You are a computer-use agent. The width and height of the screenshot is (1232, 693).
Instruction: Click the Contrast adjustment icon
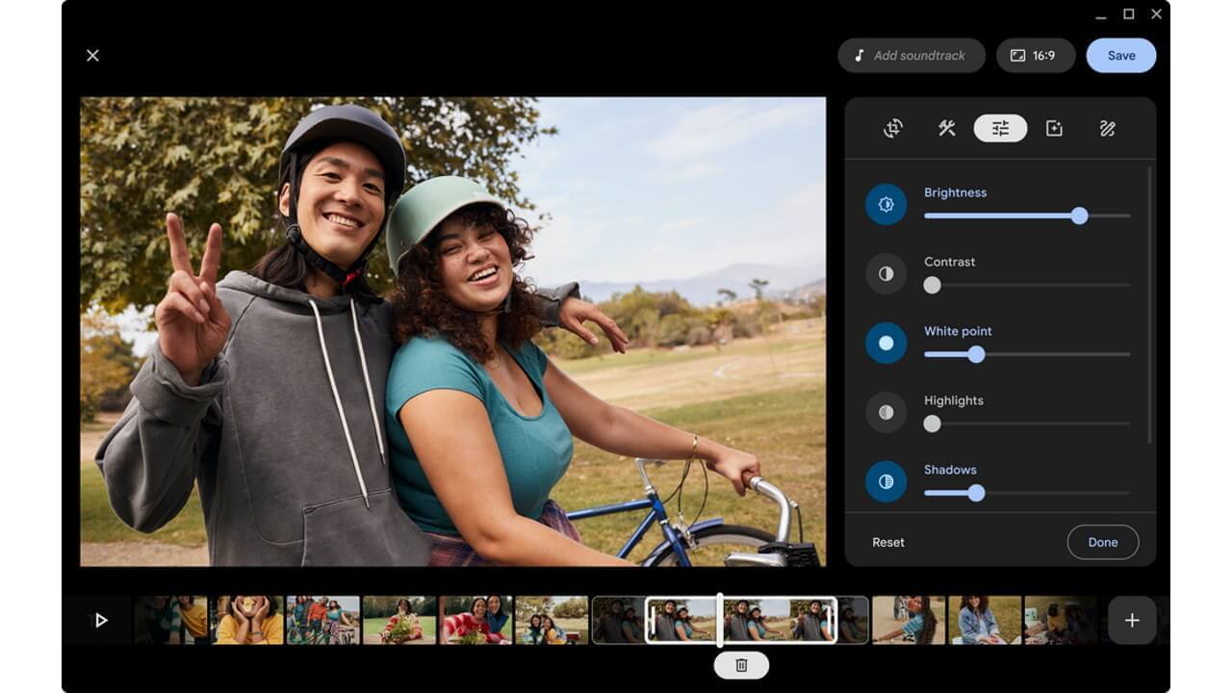[x=885, y=273]
